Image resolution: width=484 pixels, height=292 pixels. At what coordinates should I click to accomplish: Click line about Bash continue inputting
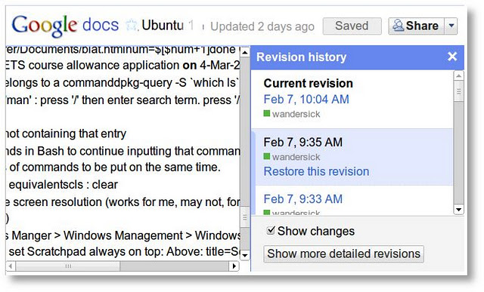[123, 151]
